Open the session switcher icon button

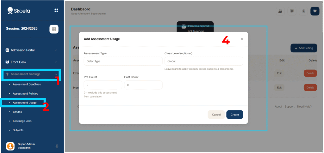[x=54, y=29]
